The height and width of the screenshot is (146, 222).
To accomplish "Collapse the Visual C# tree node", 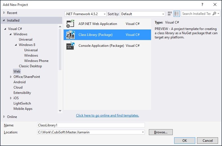I will pyautogui.click(x=5, y=29).
